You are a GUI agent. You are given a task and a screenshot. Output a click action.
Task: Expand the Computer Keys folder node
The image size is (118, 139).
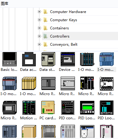tap(39, 20)
